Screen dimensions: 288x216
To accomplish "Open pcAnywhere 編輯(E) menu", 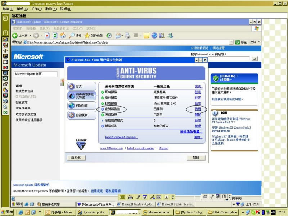I will (x=22, y=9).
